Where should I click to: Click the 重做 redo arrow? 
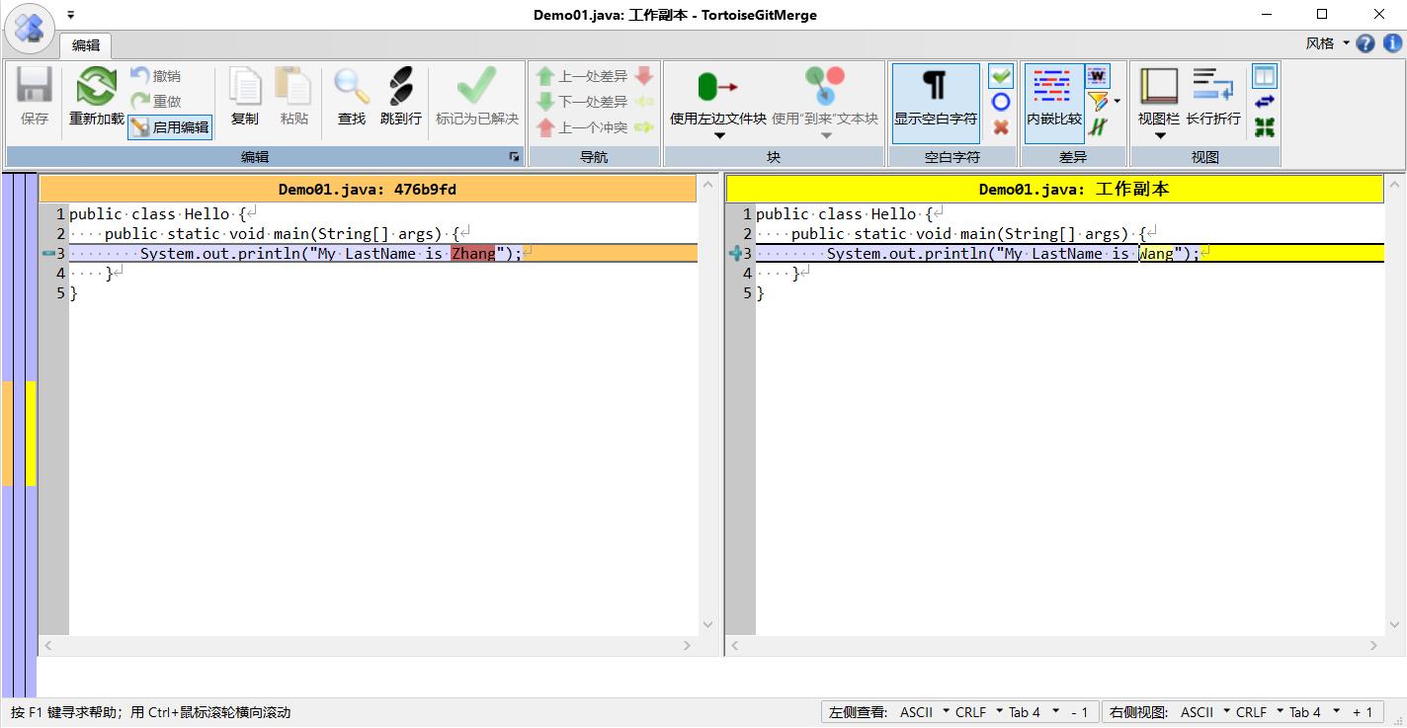coord(139,101)
